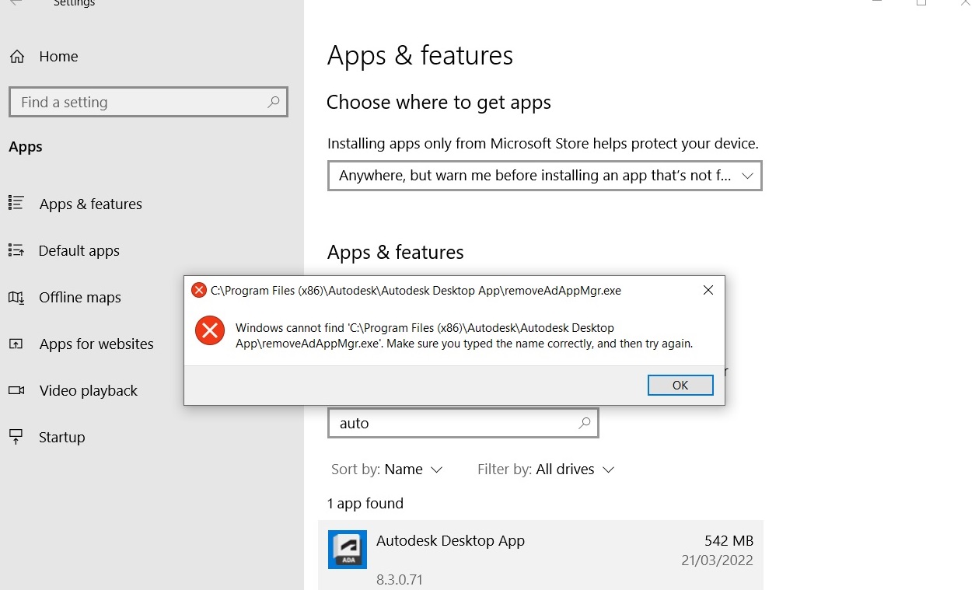
Task: Click the Apps & features sidebar icon
Action: tap(17, 204)
